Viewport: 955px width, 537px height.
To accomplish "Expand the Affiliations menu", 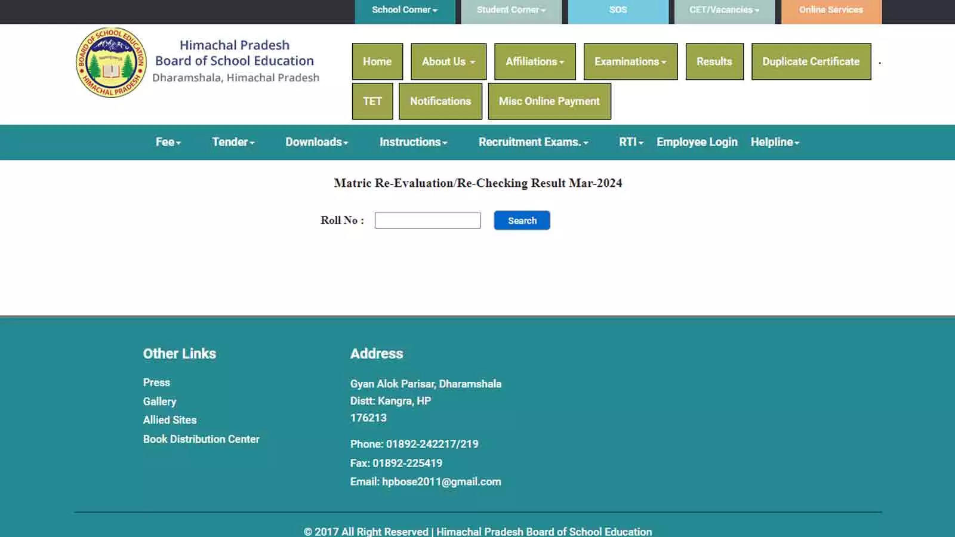I will (x=534, y=61).
